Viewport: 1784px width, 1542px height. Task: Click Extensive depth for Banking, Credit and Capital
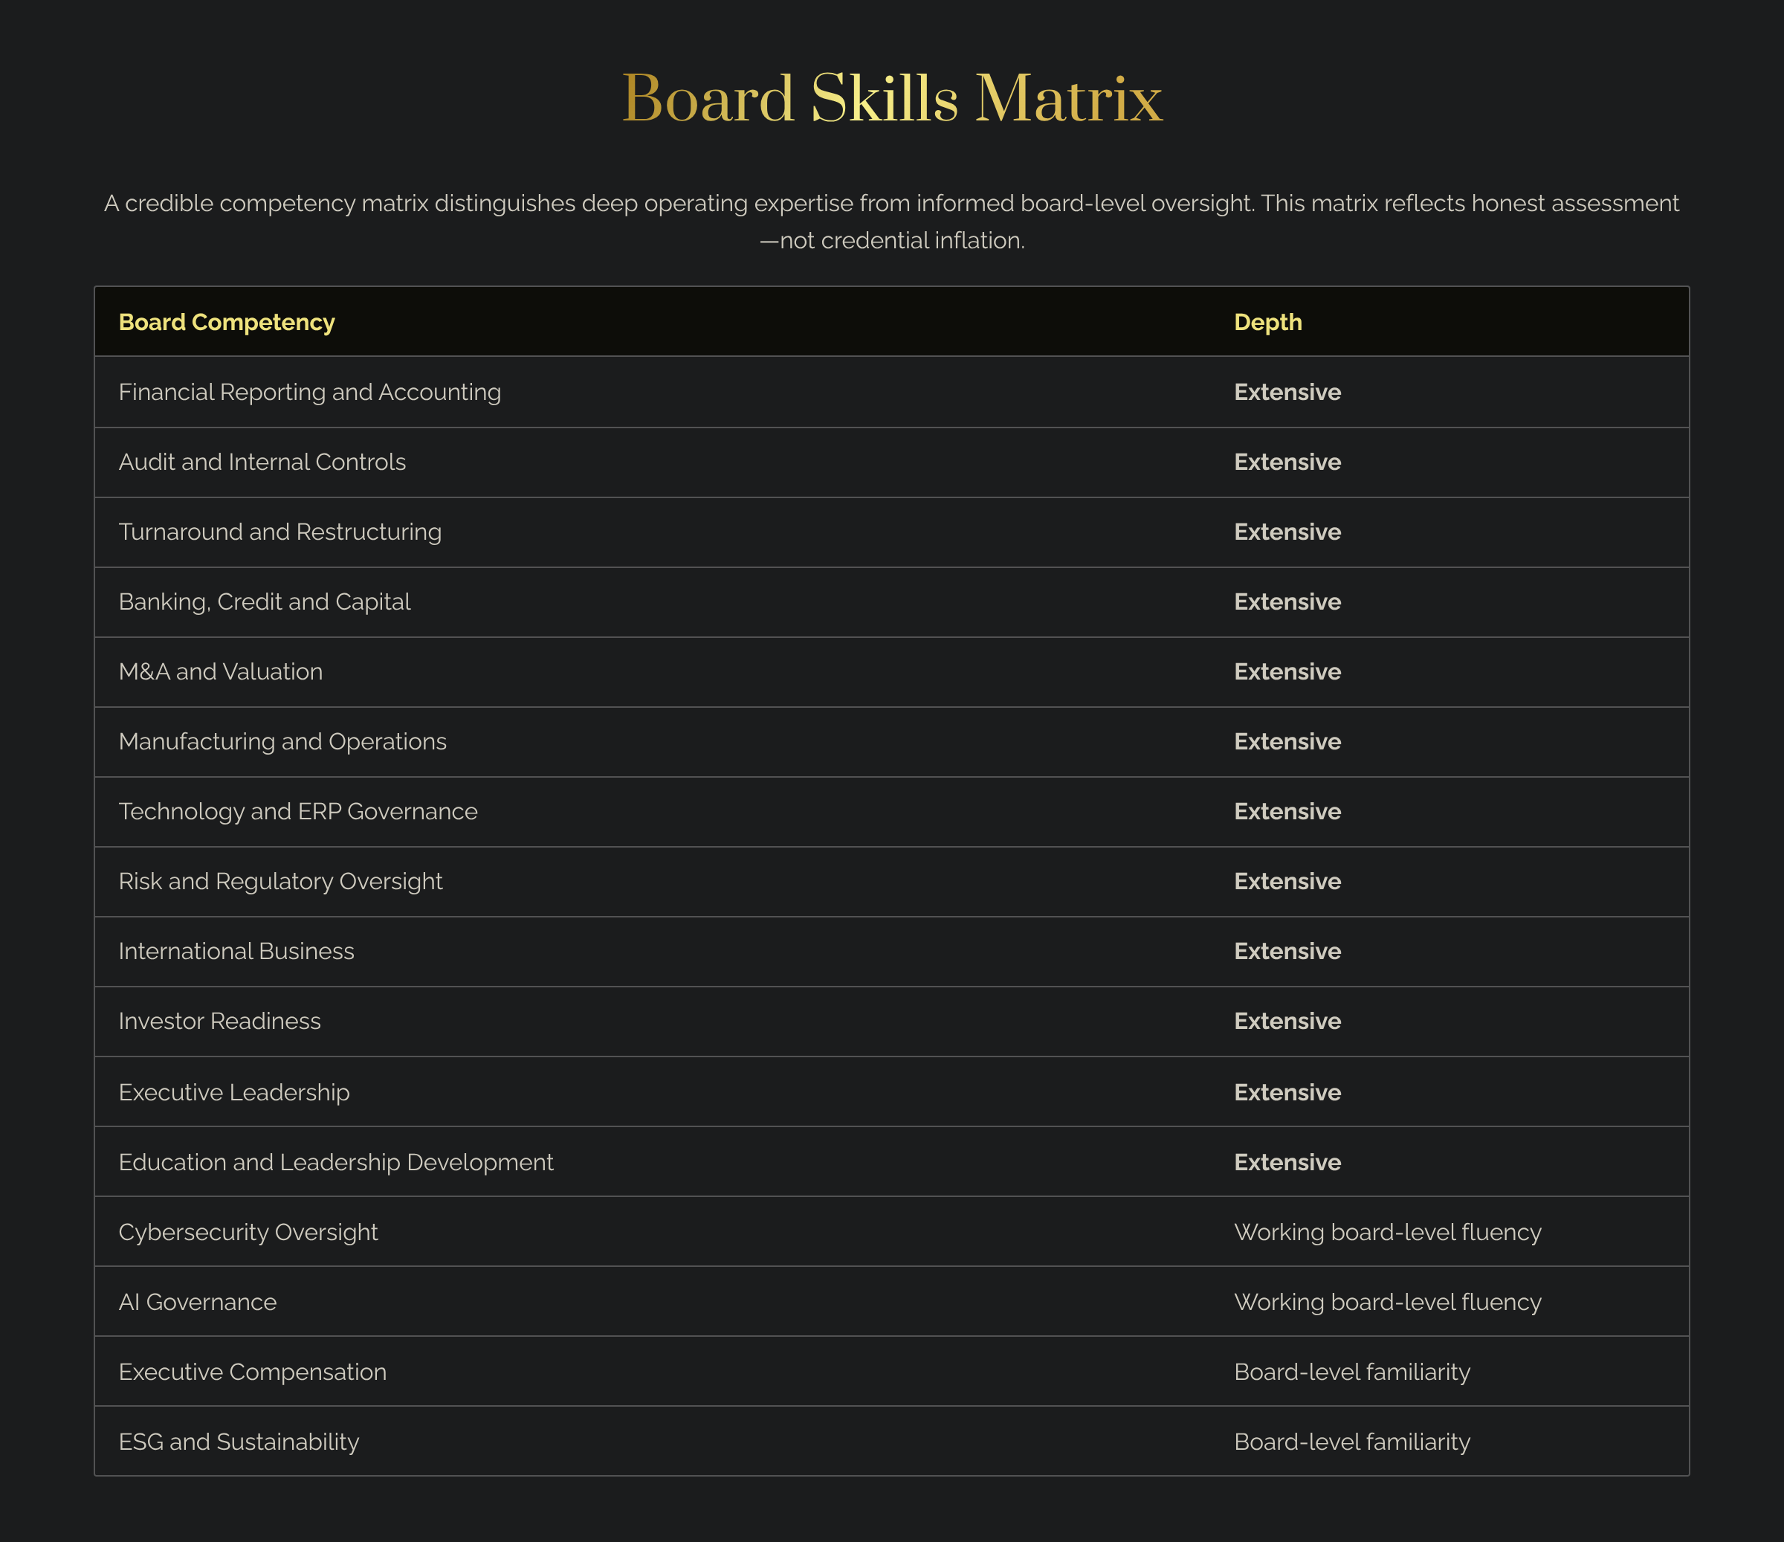[x=1287, y=601]
